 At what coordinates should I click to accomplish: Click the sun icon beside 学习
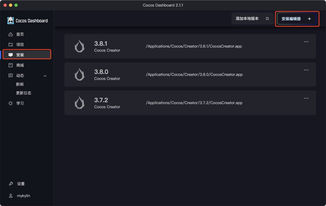(x=11, y=103)
